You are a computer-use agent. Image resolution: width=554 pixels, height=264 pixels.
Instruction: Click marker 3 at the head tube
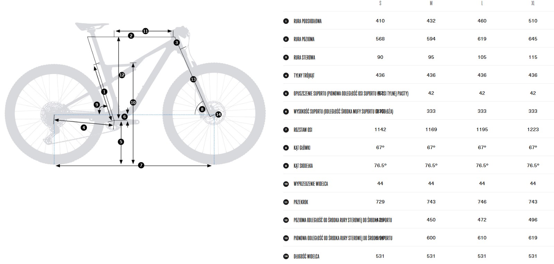[x=177, y=43]
